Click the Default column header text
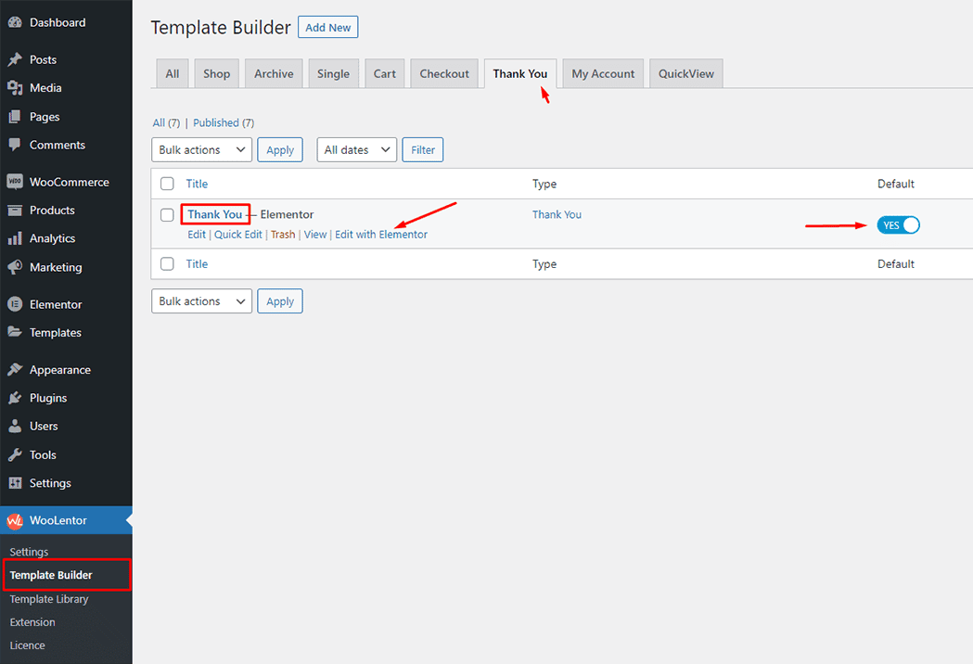 (895, 184)
